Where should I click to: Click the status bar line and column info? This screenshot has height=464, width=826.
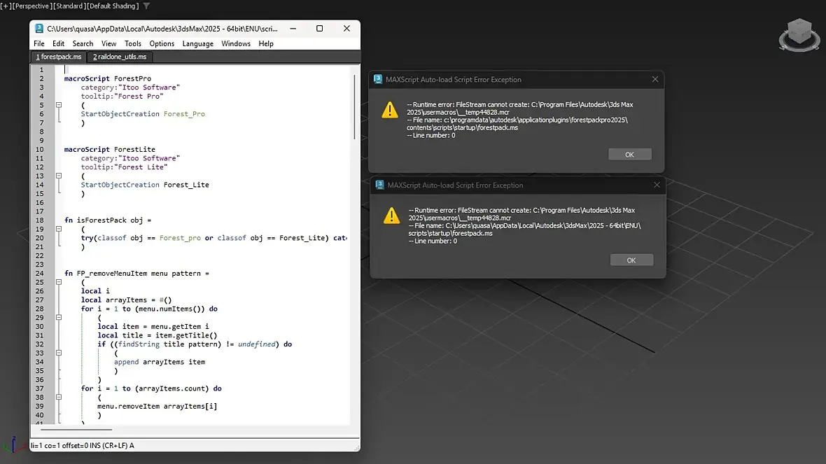82,446
